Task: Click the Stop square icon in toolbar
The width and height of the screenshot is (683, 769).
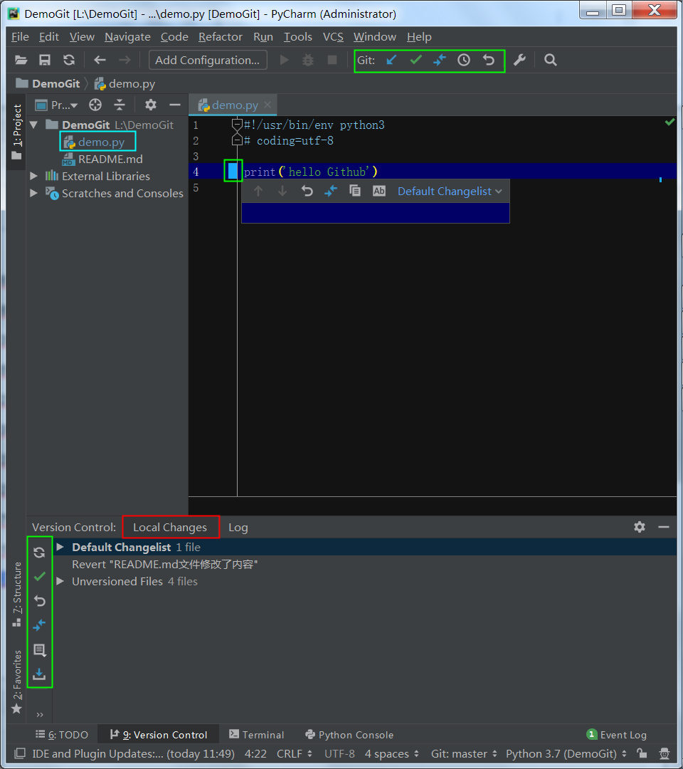Action: click(x=332, y=61)
